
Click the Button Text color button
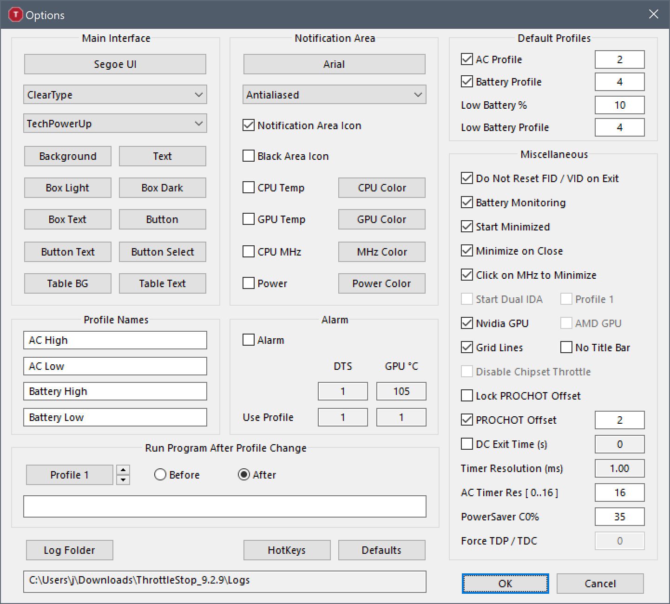click(x=68, y=252)
